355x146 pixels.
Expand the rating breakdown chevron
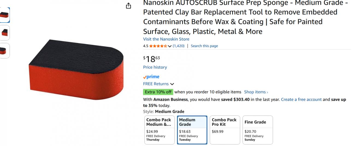click(170, 46)
